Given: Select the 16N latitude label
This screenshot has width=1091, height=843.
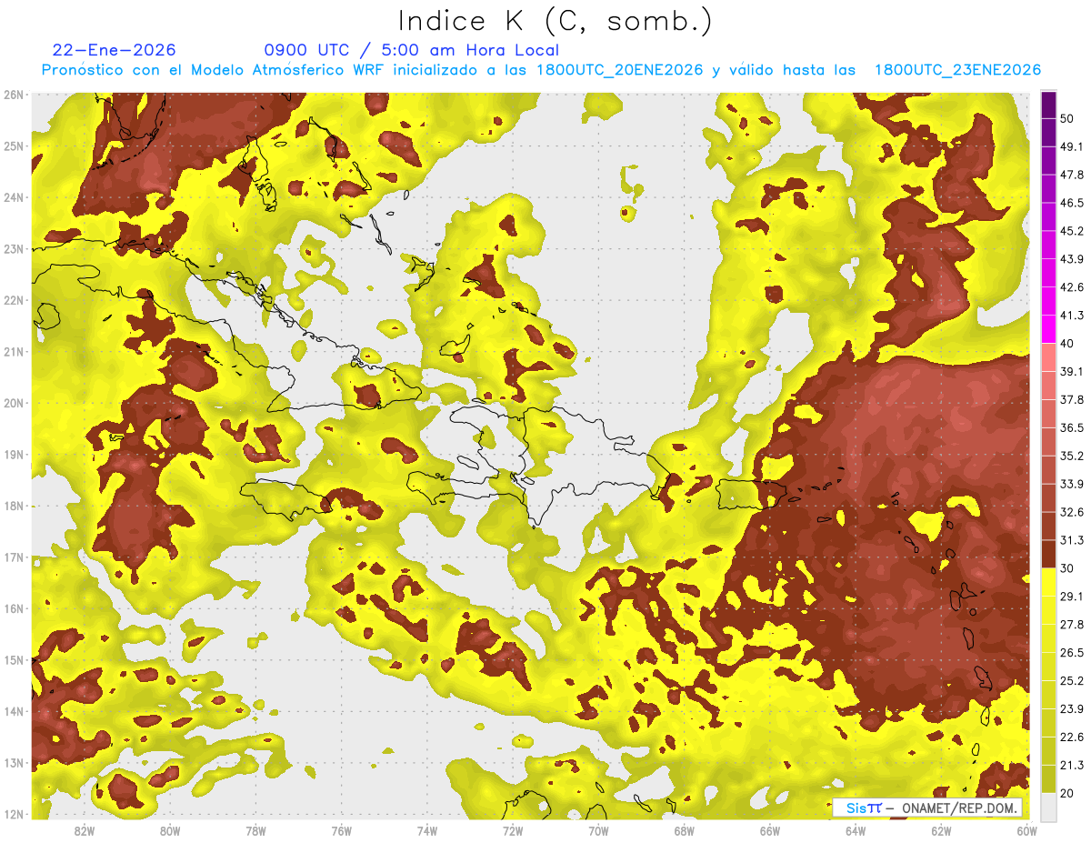Looking at the screenshot, I should 13,608.
